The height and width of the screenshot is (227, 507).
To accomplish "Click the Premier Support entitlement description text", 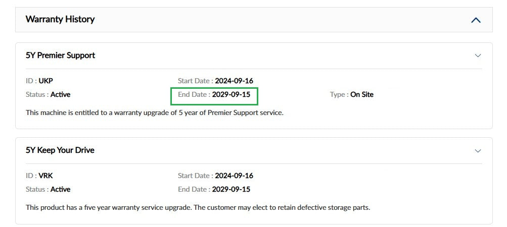I will point(155,113).
